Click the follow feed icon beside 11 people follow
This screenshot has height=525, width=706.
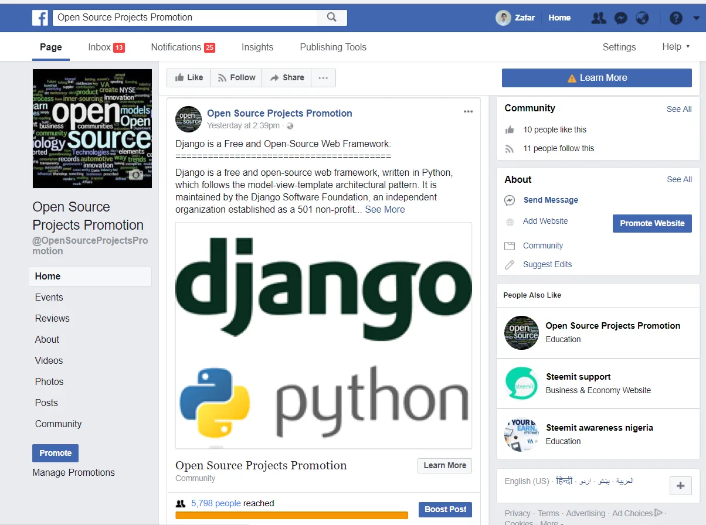[510, 149]
